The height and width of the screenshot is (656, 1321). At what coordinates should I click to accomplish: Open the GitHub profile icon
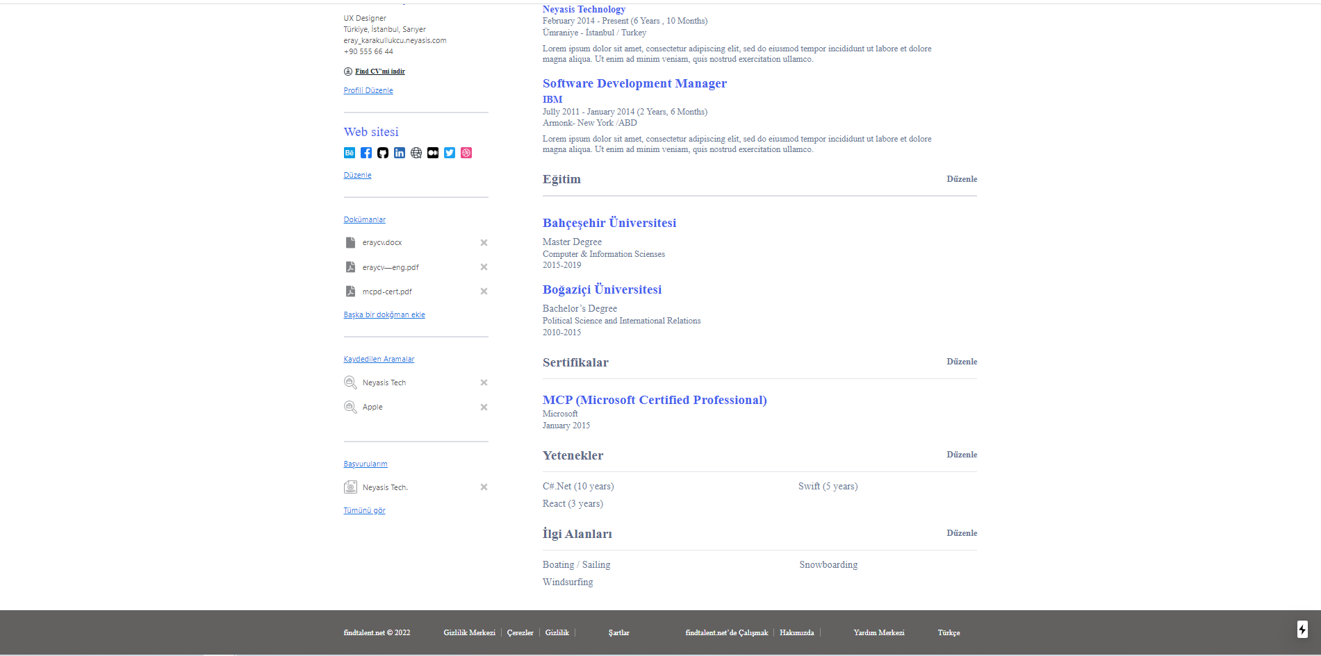[383, 153]
